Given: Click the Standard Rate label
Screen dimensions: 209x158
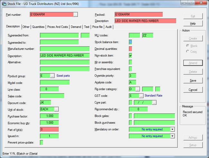Looking at the screenshot, I should click(153, 96).
